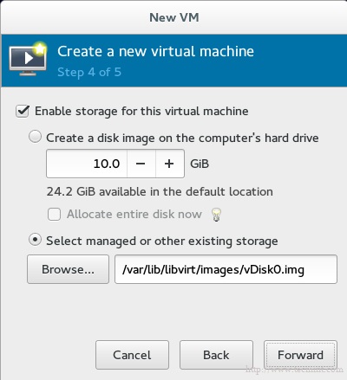Choose Select managed or other existing storage radio
This screenshot has height=380, width=347.
[x=35, y=240]
